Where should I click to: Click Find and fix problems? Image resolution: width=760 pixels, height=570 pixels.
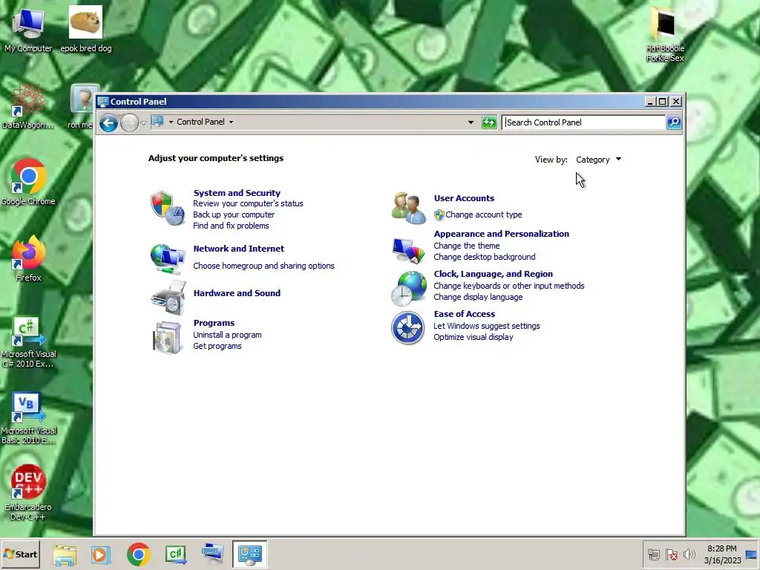[231, 226]
